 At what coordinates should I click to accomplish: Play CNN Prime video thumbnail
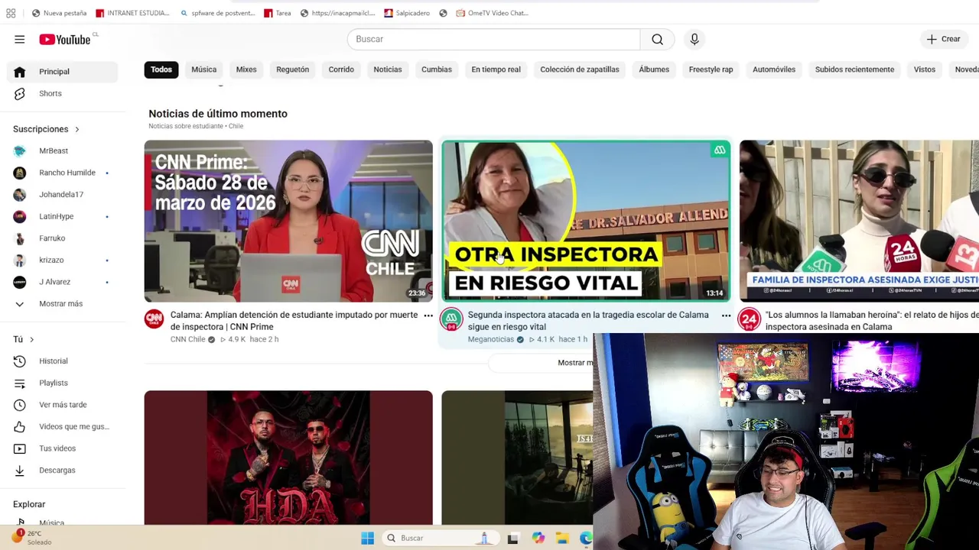[288, 221]
